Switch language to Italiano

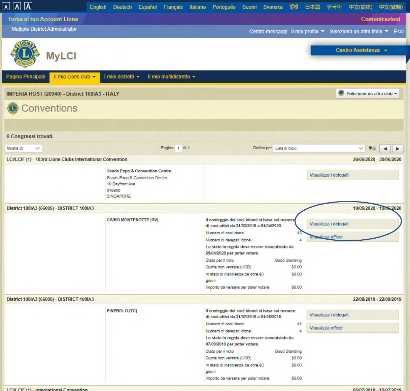point(198,7)
